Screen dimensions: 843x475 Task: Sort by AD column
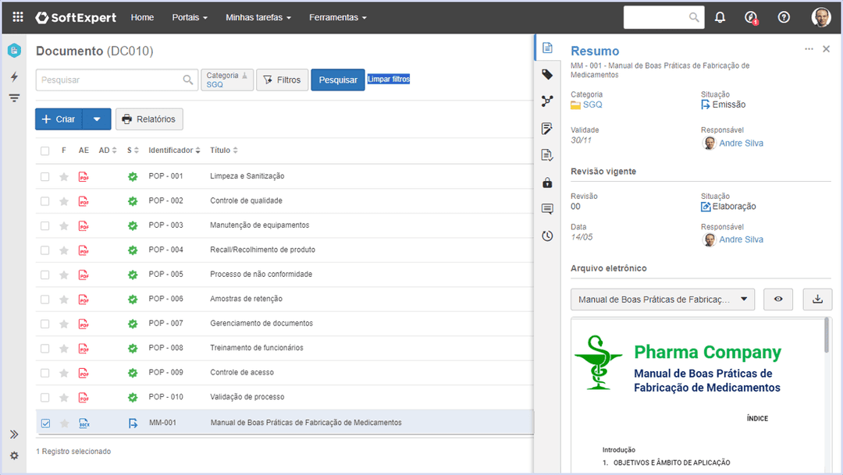click(x=108, y=151)
